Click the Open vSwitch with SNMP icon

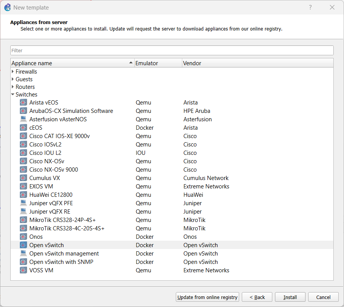click(x=23, y=262)
